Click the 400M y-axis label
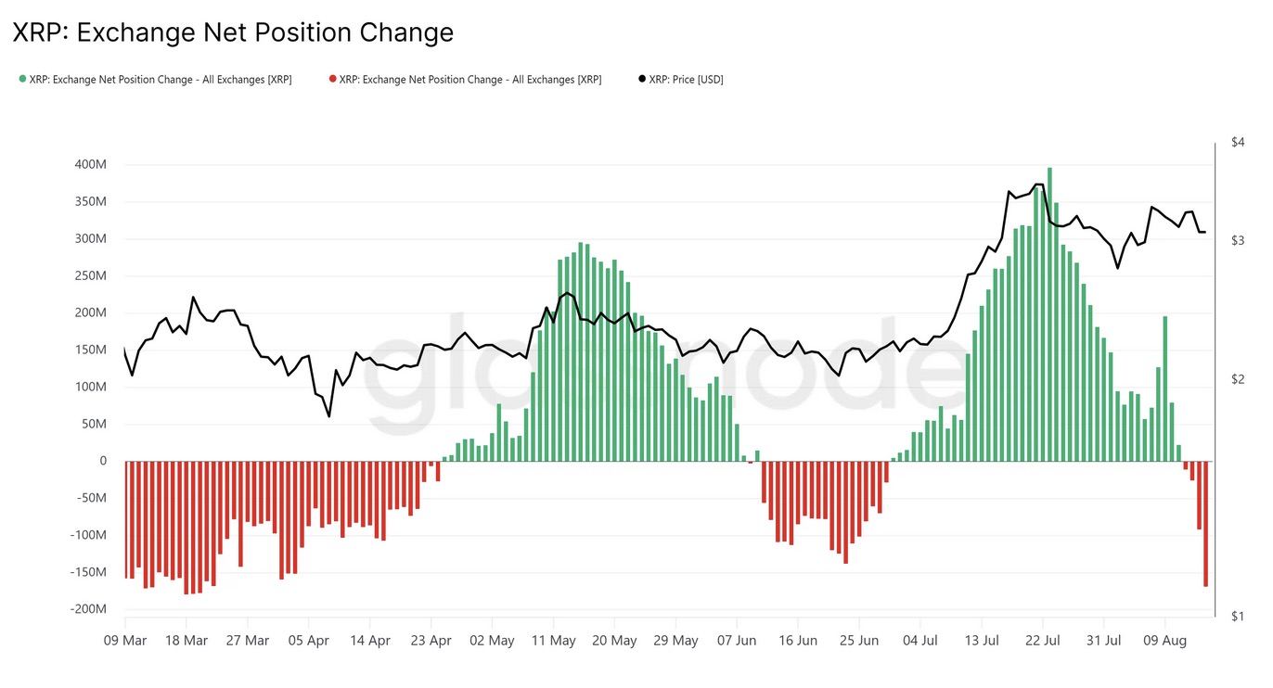Viewport: 1273px width, 688px height. coord(90,165)
